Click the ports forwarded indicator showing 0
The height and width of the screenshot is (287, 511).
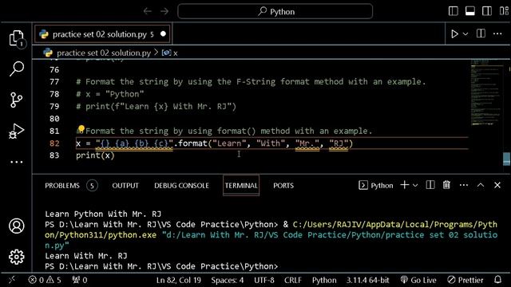pyautogui.click(x=80, y=280)
